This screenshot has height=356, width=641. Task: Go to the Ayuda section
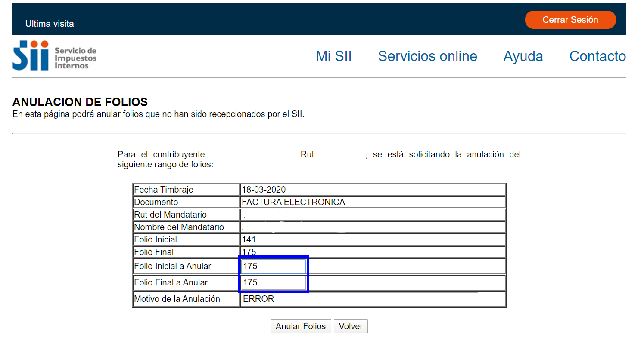click(523, 56)
